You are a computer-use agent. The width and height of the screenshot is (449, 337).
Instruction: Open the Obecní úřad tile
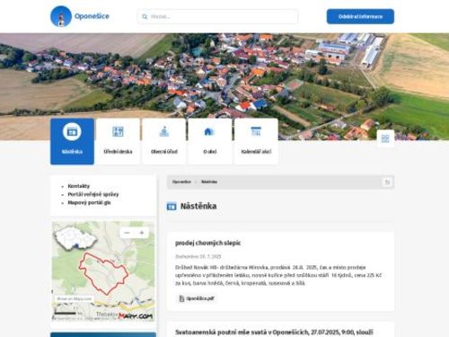click(164, 141)
